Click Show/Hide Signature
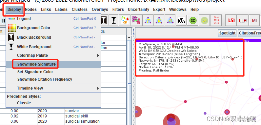The height and width of the screenshot is (125, 261). click(x=53, y=64)
